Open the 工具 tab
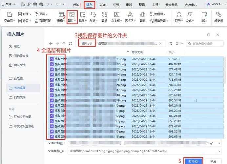This screenshot has height=164, width=227. click(155, 5)
